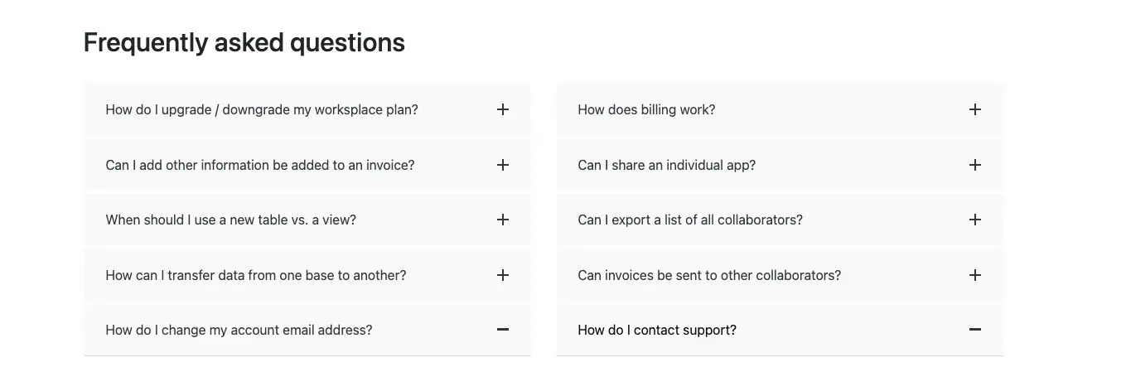The height and width of the screenshot is (367, 1126).
Task: Expand 'When should I use a new table' question
Action: coord(230,220)
